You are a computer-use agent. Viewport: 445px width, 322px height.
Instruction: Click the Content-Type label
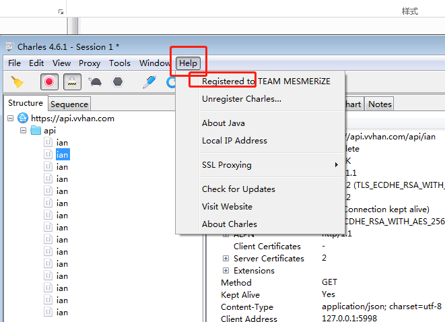tap(247, 307)
